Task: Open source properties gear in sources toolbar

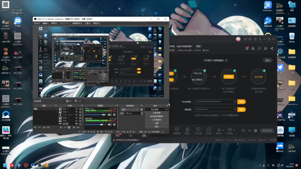Action: point(69,127)
